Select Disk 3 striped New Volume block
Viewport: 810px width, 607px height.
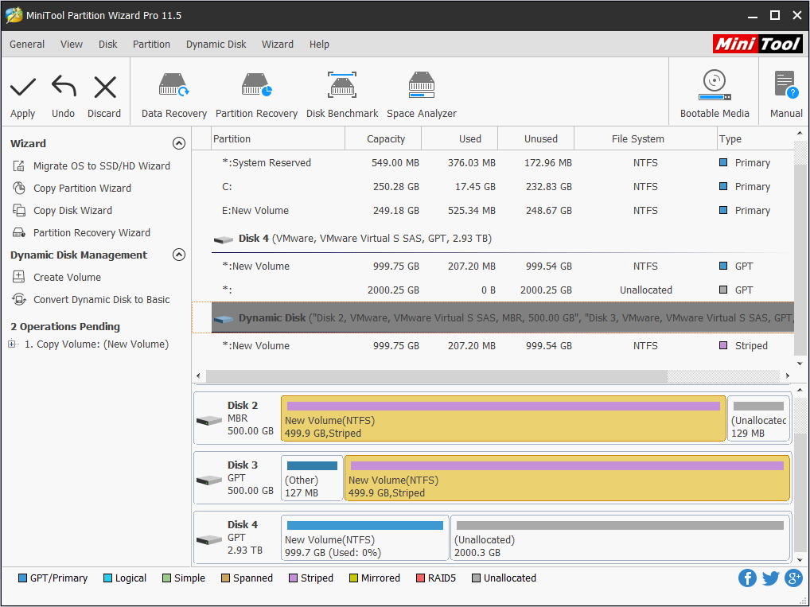click(567, 478)
